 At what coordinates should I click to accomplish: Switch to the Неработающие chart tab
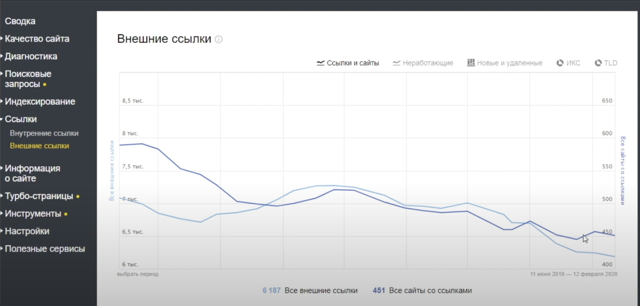tap(428, 63)
